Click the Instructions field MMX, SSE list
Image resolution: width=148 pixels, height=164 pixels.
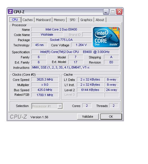point(75,67)
